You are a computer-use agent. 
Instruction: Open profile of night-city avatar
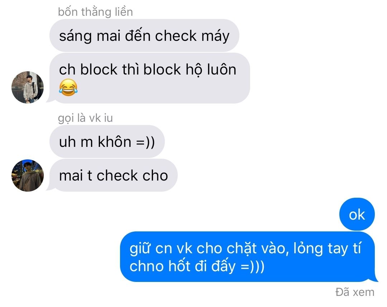tap(28, 176)
